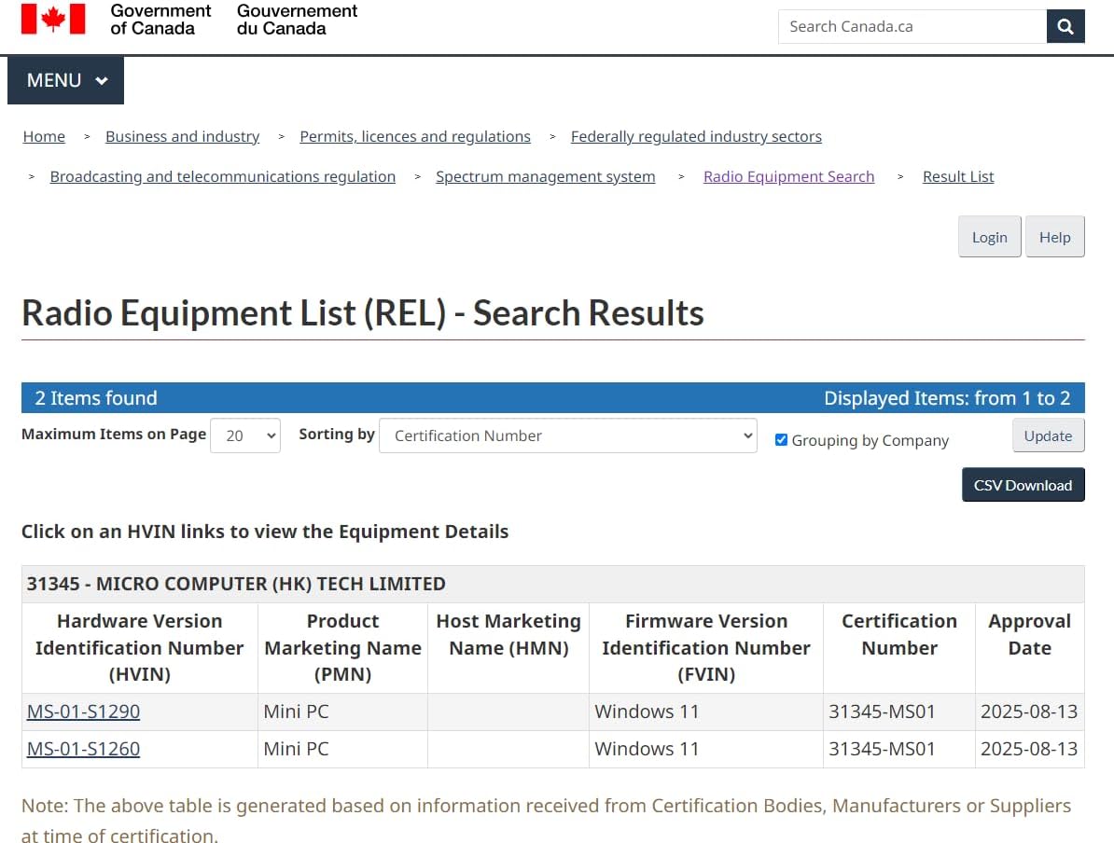Viewport: 1114px width, 843px height.
Task: Open Federally regulated industry sectors breadcrumb
Action: (x=696, y=136)
